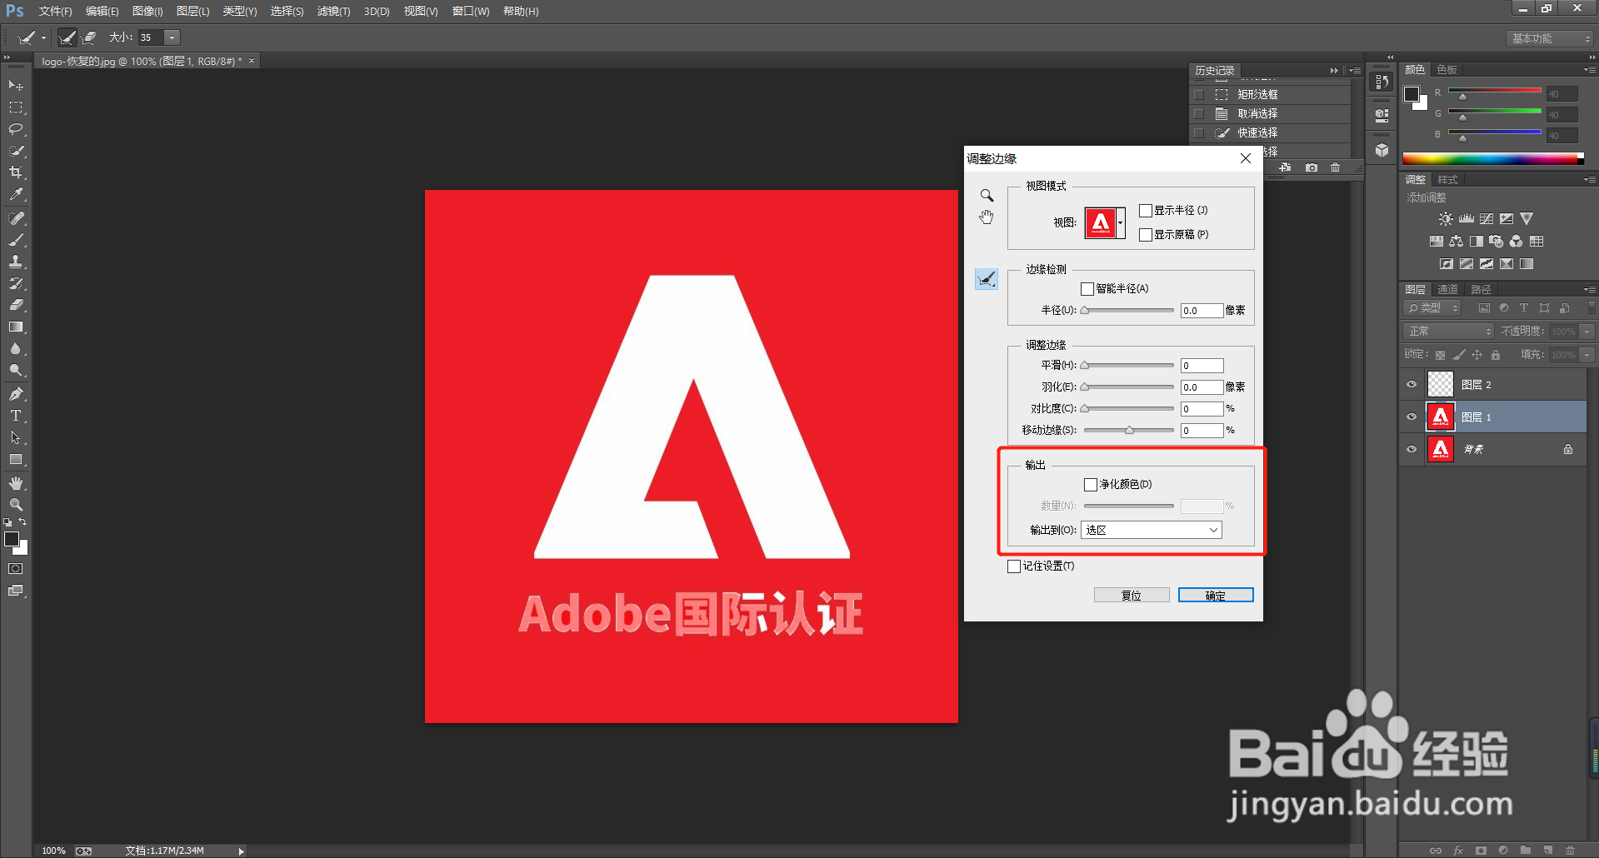
Task: Click the foreground color swatch in Color panel
Action: click(1412, 94)
